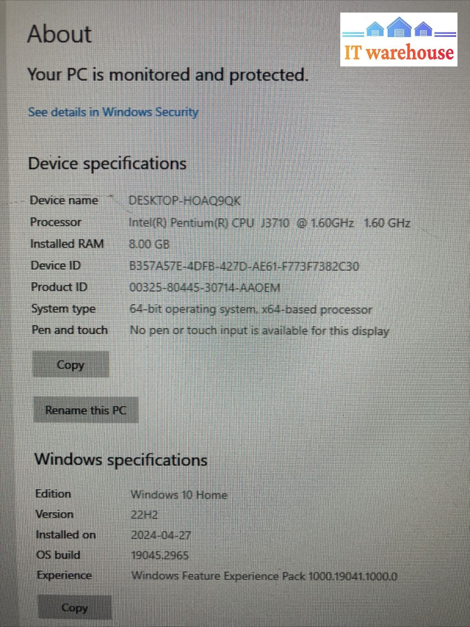This screenshot has width=470, height=627.
Task: Click the Installed RAM value 8.00 GB
Action: click(x=149, y=245)
